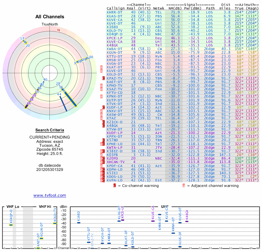
Task: Click the pink adjacent channel warning legend icon
Action: point(184,186)
